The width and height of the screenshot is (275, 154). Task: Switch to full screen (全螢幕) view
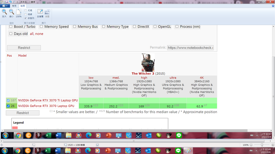[40, 13]
